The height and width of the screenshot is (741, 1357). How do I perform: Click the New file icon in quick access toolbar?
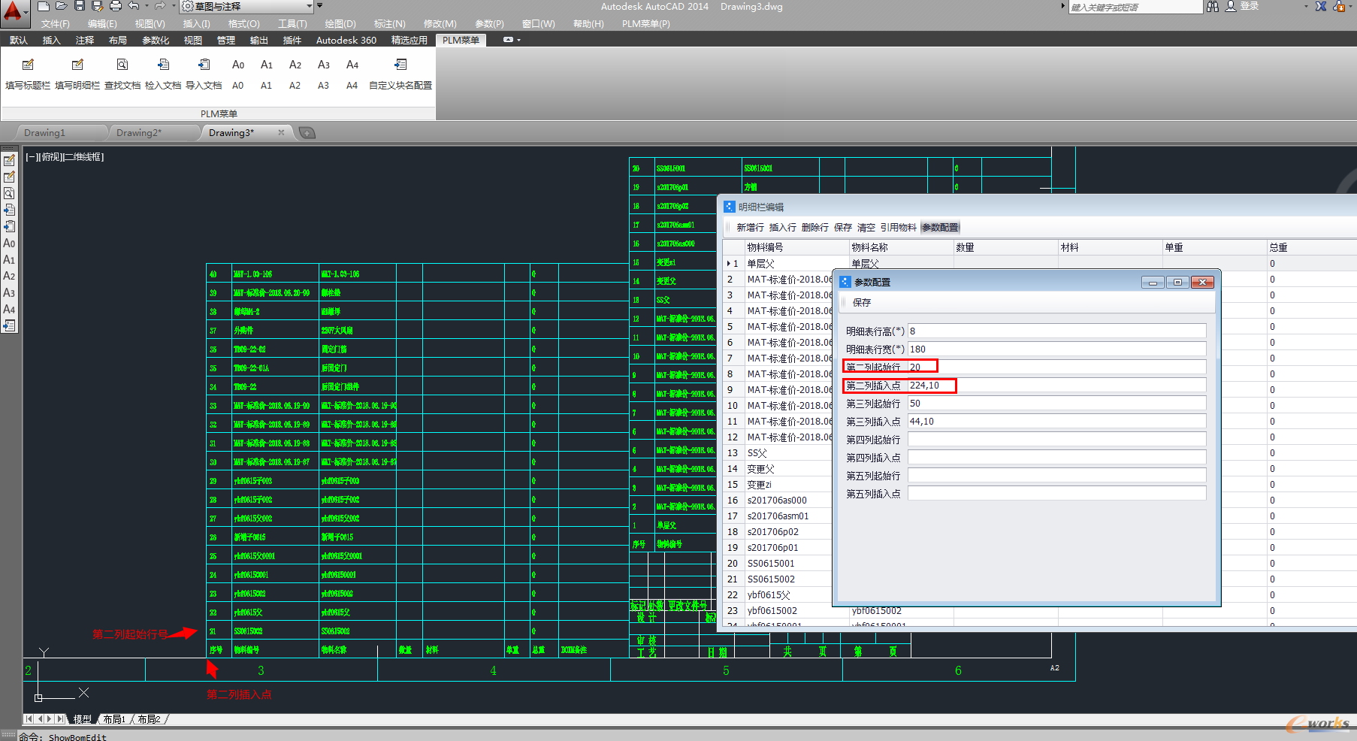tap(44, 6)
